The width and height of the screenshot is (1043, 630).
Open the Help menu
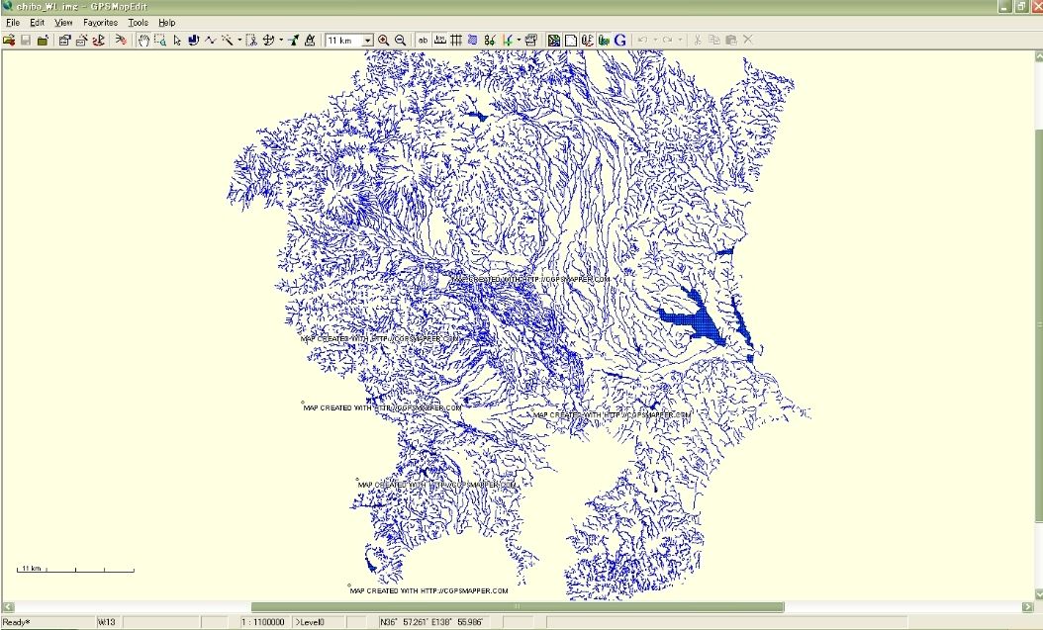pos(167,23)
